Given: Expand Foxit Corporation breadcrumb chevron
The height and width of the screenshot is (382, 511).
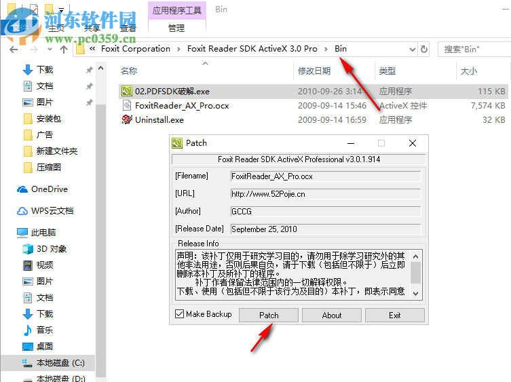Looking at the screenshot, I should (x=178, y=50).
